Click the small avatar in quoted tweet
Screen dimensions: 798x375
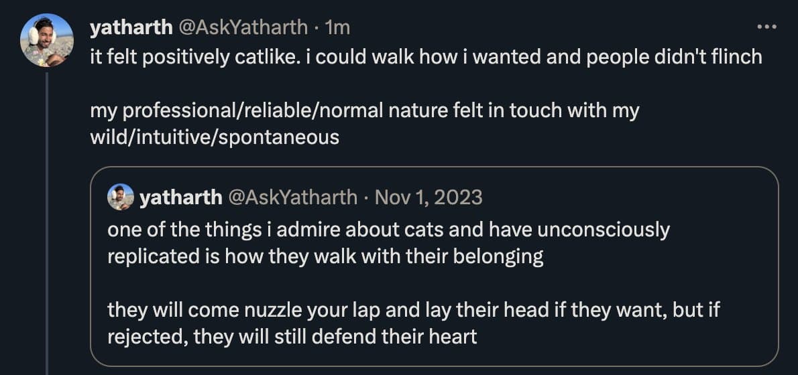[x=121, y=197]
